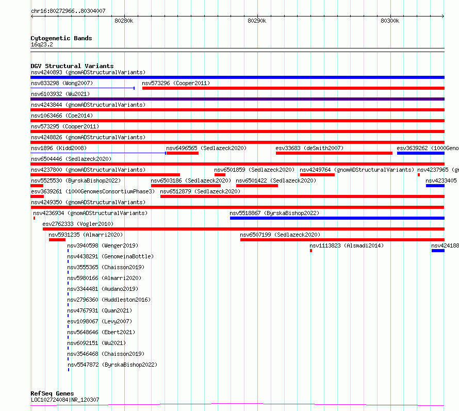459x411 pixels.
Task: Open nsv6504446 (Sedlazeck2020) label
Action: pyautogui.click(x=71, y=159)
